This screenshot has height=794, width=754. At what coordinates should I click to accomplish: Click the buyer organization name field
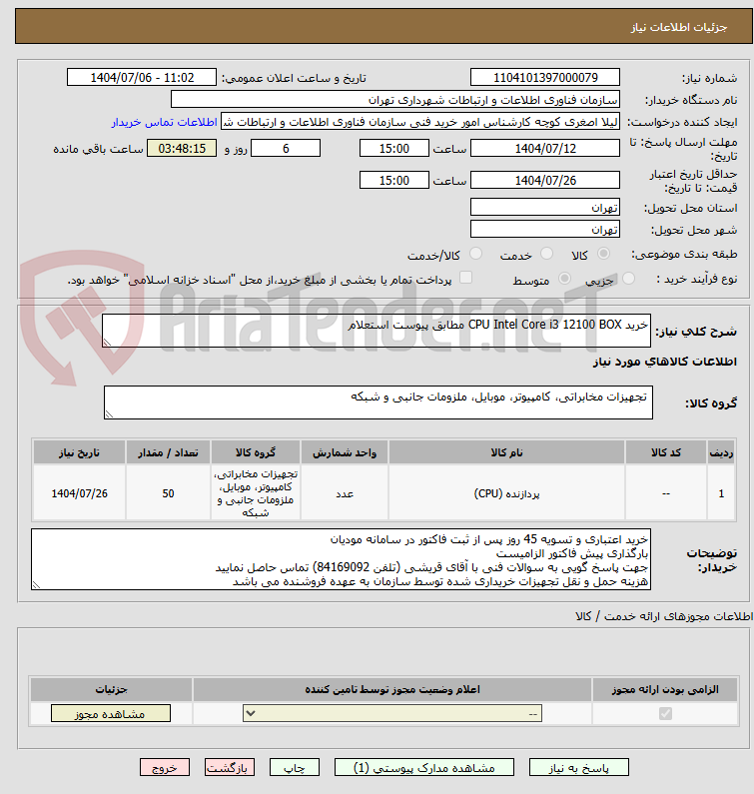[395, 100]
